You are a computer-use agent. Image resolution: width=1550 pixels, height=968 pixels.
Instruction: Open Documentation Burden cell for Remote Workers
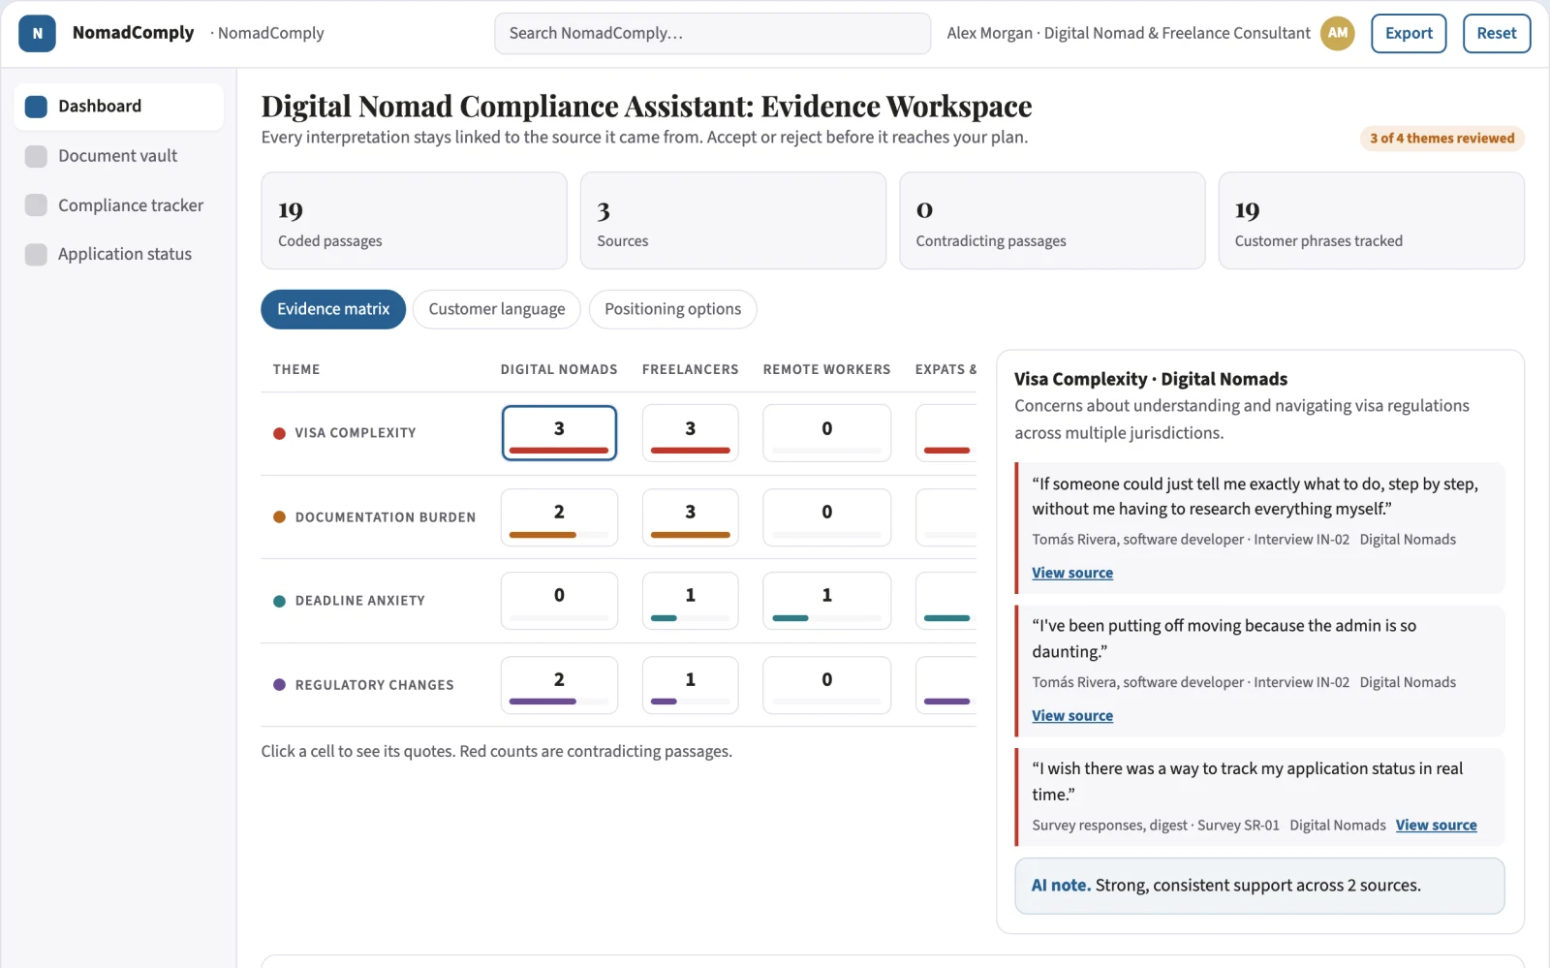coord(826,516)
